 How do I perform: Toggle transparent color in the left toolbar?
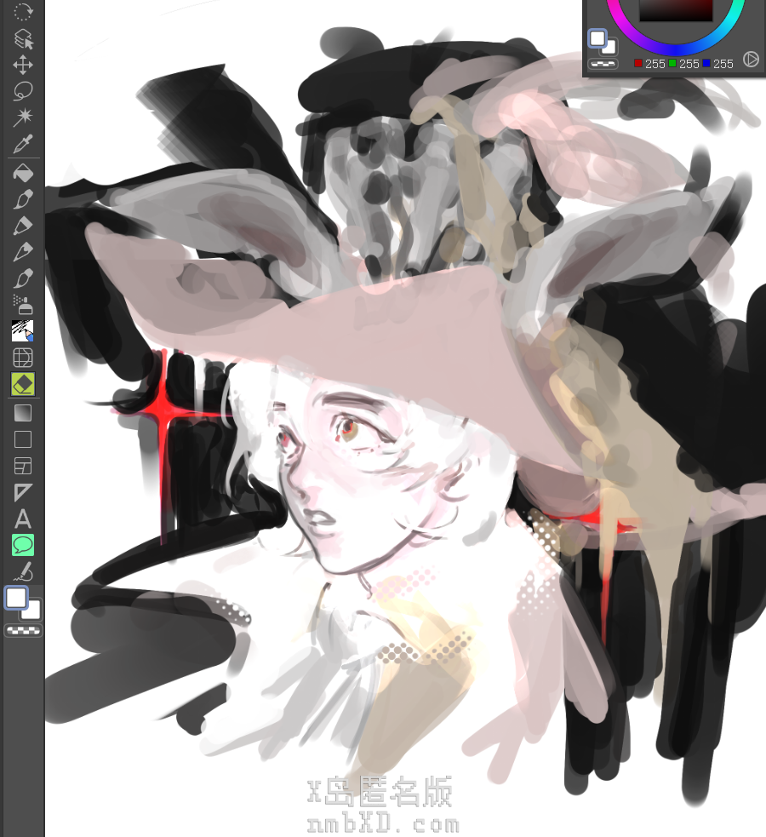tap(23, 631)
